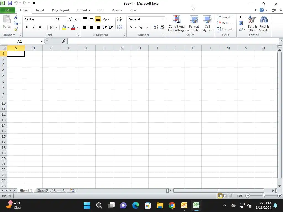Open the General number format dropdown
This screenshot has width=283, height=212.
click(163, 19)
